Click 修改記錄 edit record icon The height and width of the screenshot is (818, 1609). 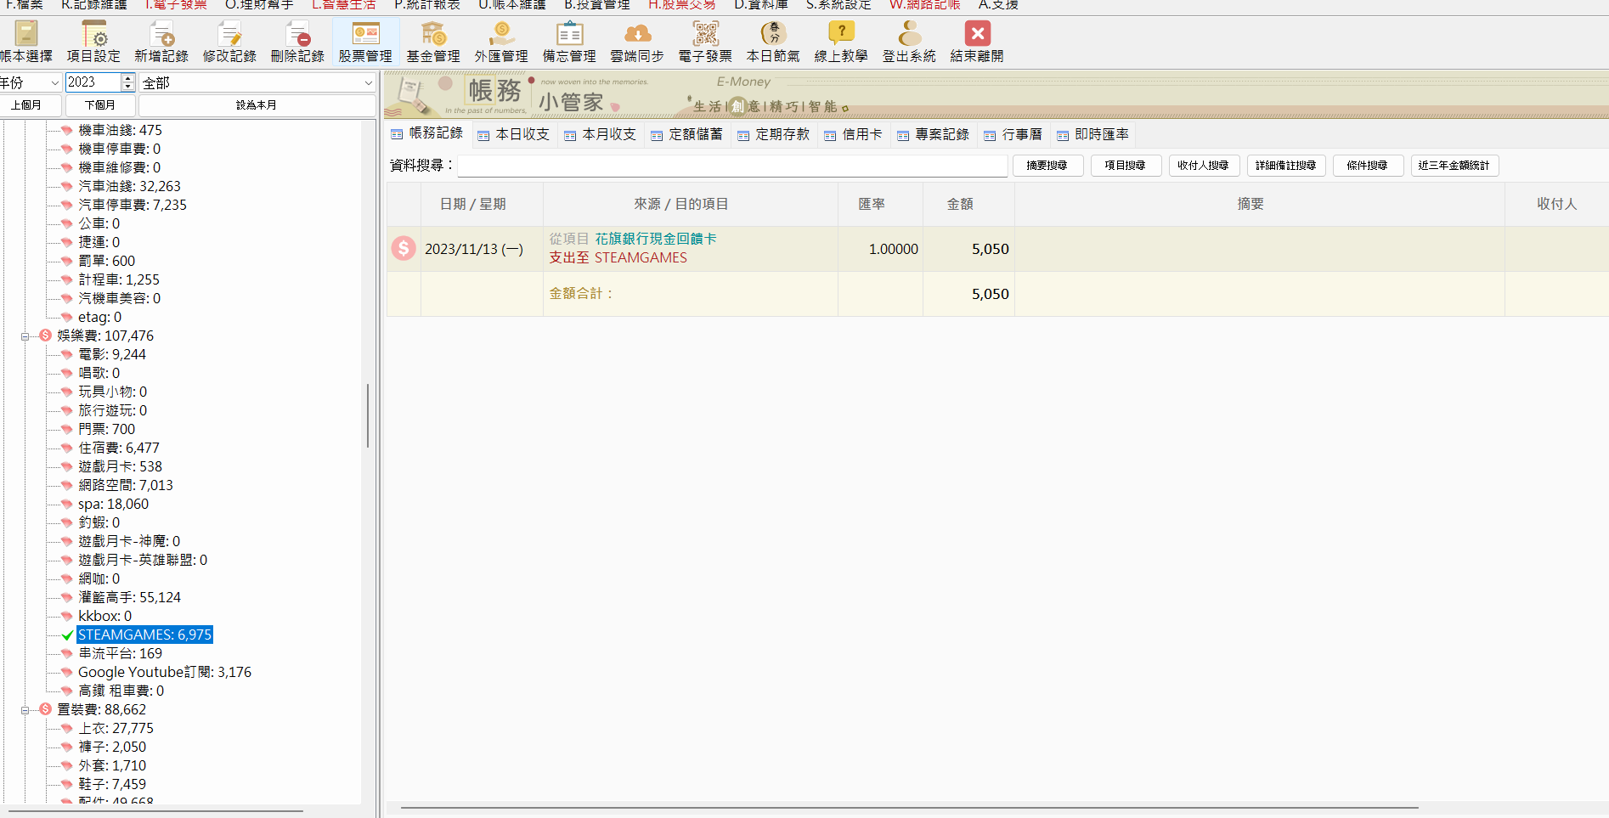coord(229,42)
